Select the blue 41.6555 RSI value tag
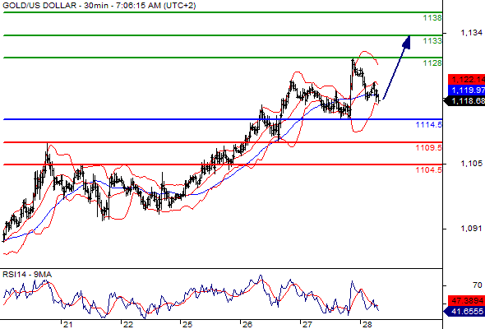The image size is (485, 329). [x=464, y=312]
